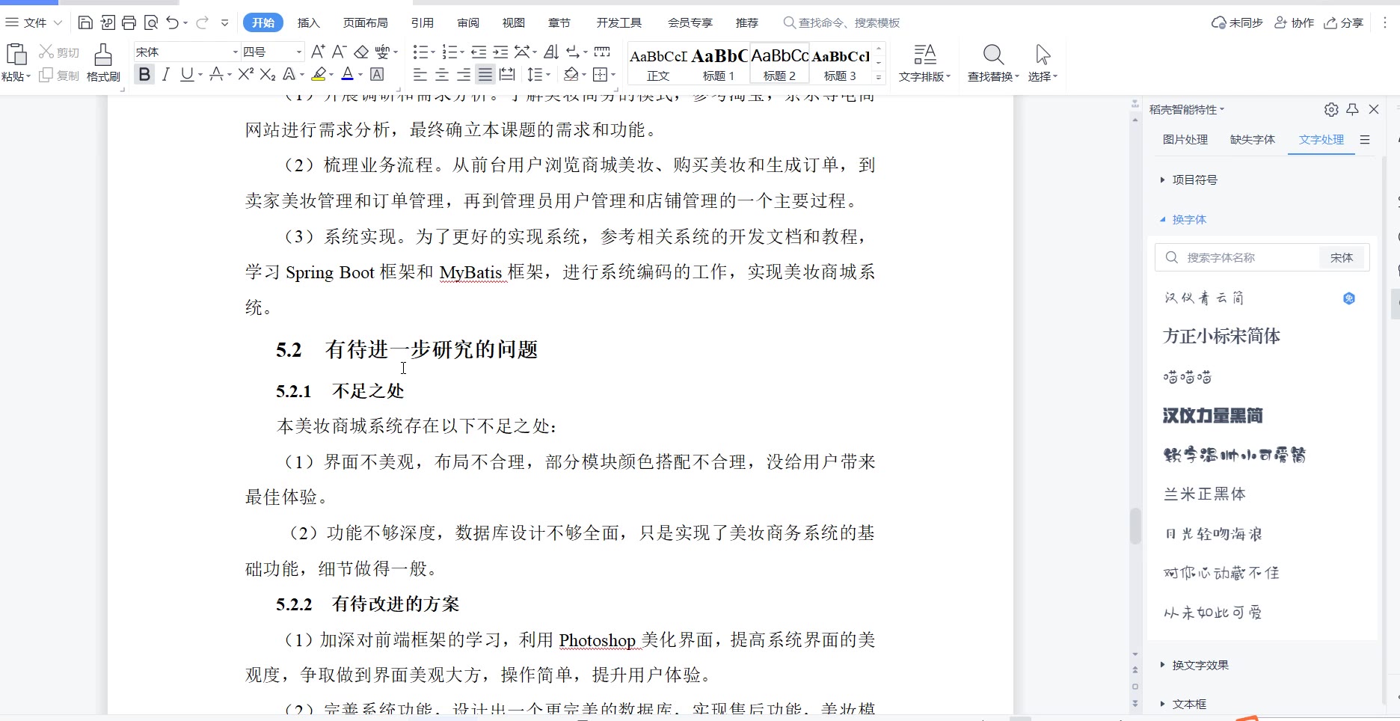The width and height of the screenshot is (1400, 721).
Task: Open the font name dropdown
Action: tap(235, 52)
